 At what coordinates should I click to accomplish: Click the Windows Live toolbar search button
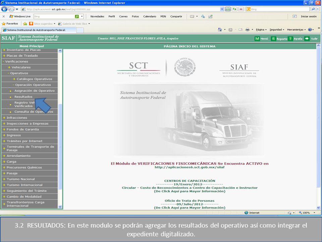[x=77, y=16]
